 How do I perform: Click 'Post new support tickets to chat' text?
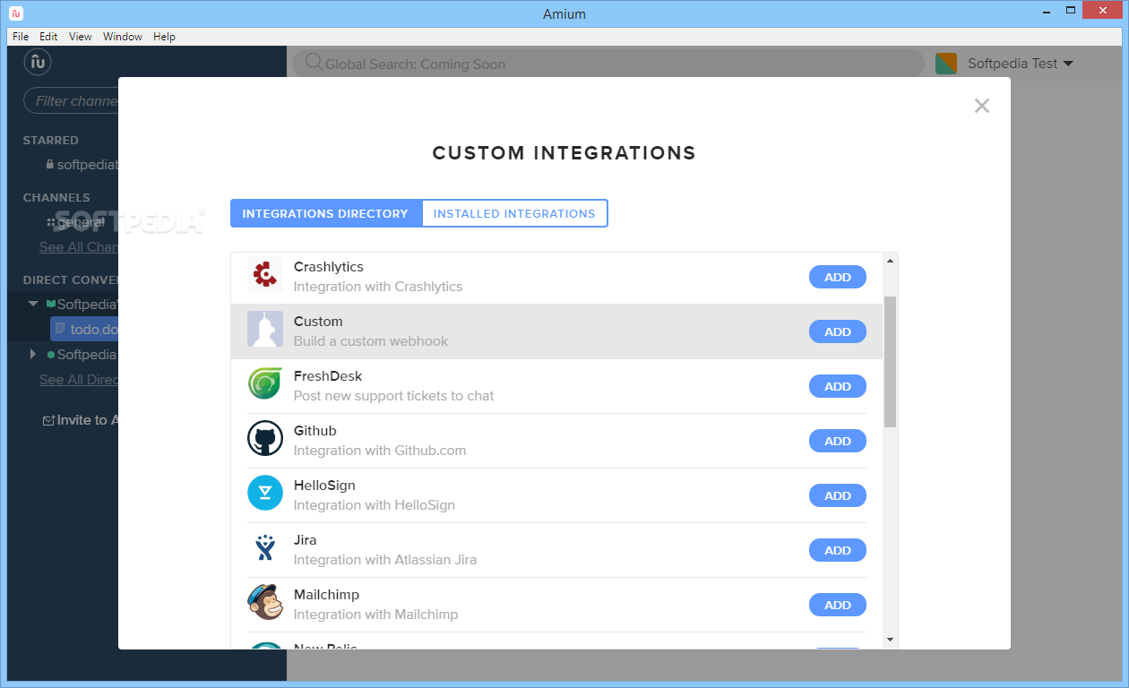coord(394,396)
